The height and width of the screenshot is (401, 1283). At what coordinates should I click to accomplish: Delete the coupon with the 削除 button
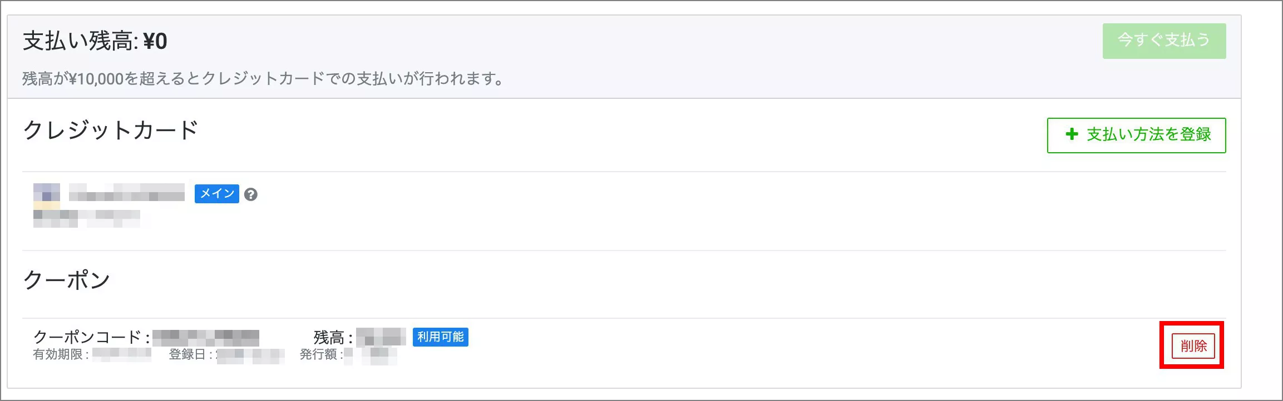(1193, 346)
